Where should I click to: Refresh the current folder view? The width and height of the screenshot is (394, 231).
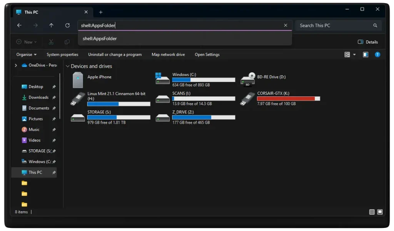67,25
